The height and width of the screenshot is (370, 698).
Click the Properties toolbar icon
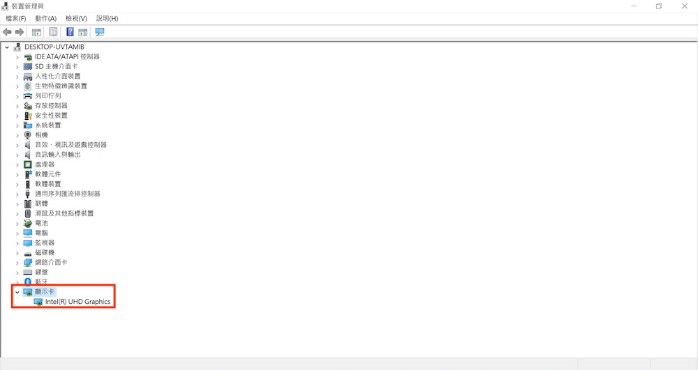point(53,32)
